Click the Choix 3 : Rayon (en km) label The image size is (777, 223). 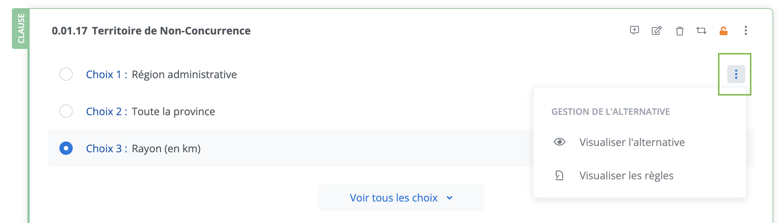click(143, 149)
